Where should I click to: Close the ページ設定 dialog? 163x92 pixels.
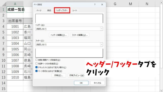click(102, 5)
